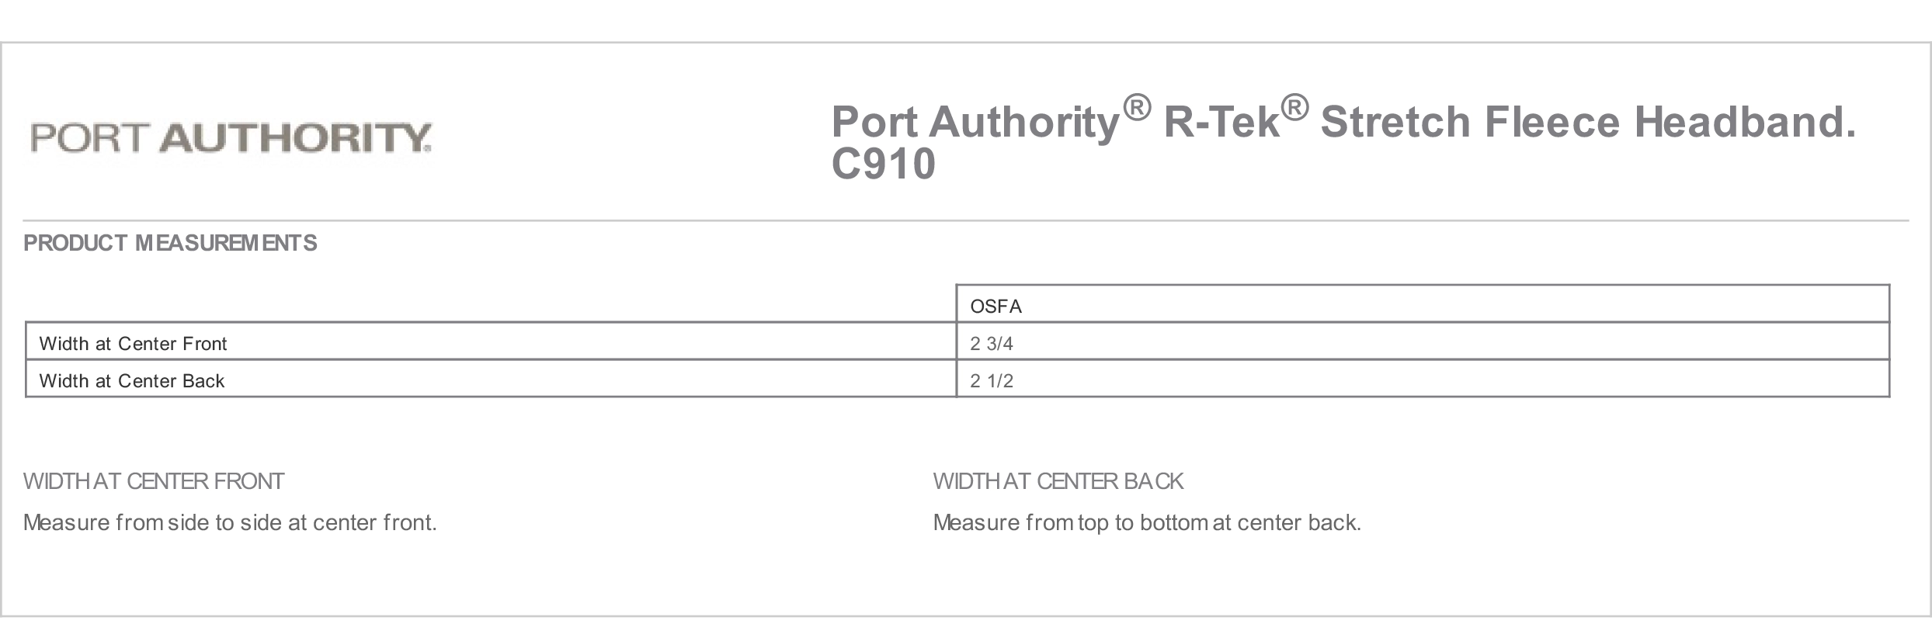1932x638 pixels.
Task: Click the WIDTH AT CENTER BACK heading
Action: coord(1058,481)
